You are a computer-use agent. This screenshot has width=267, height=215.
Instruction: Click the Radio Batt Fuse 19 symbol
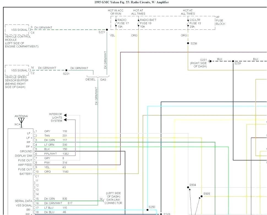(x=138, y=24)
